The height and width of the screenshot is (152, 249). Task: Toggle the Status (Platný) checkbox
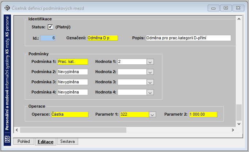pyautogui.click(x=50, y=27)
